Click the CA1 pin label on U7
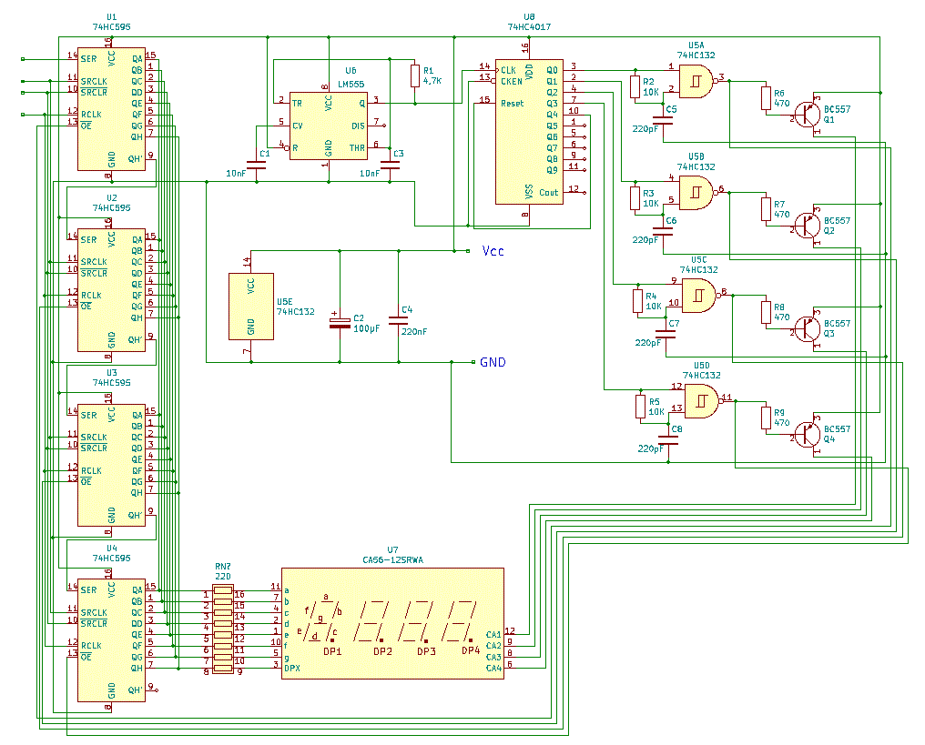925x745 pixels. [x=493, y=635]
